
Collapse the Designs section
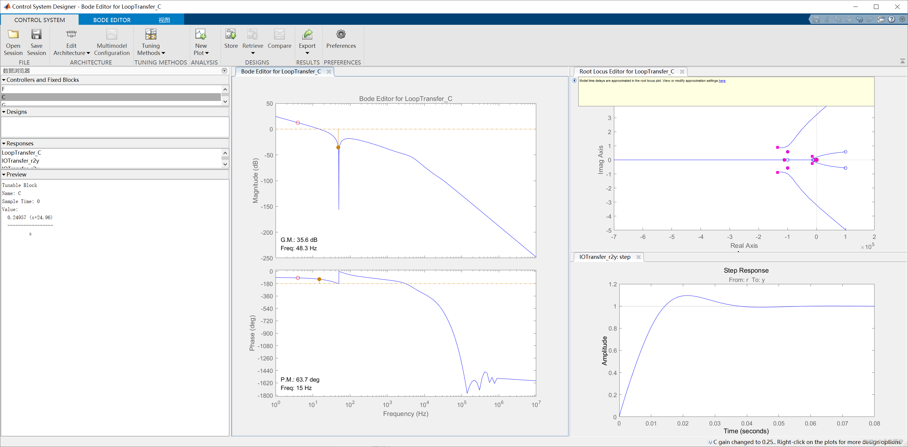pos(4,112)
